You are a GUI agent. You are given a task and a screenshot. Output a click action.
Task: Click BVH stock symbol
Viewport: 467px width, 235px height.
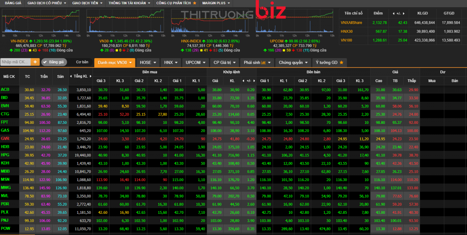(x=5, y=106)
